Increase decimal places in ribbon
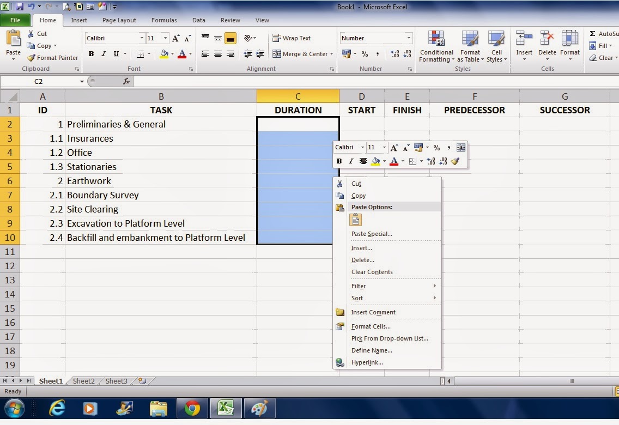 coord(395,54)
